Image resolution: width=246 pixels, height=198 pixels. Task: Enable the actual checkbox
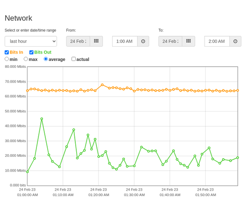[x=73, y=59]
